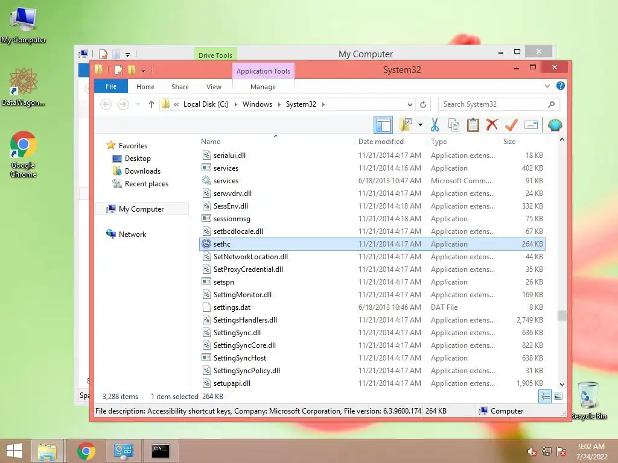
Task: Click the scroll up arrow of file list
Action: click(x=562, y=140)
